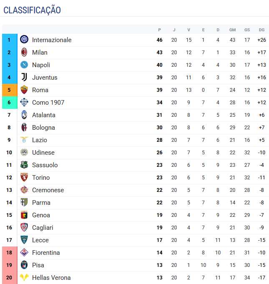Click the Roma club crest
Image resolution: width=269 pixels, height=284 pixels.
click(24, 90)
